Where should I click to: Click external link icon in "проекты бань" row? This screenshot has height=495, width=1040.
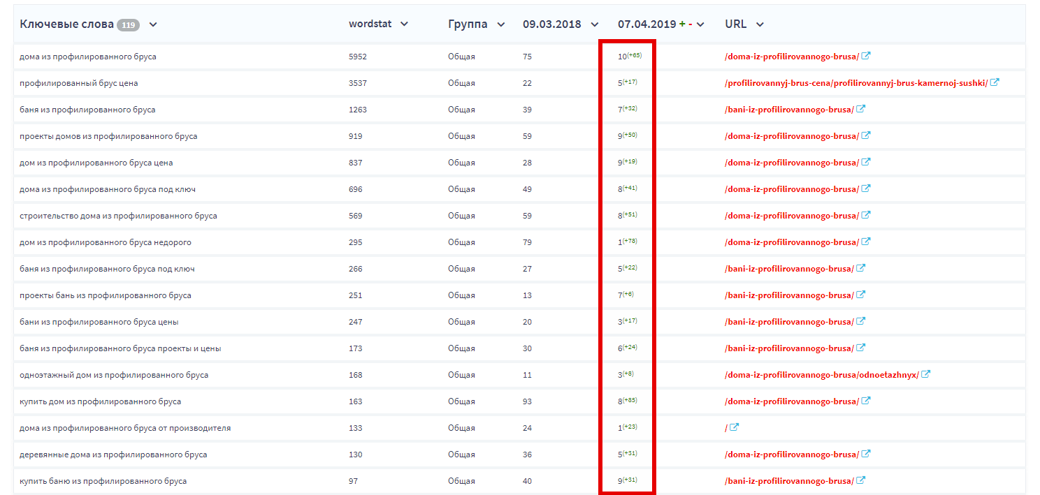(861, 295)
